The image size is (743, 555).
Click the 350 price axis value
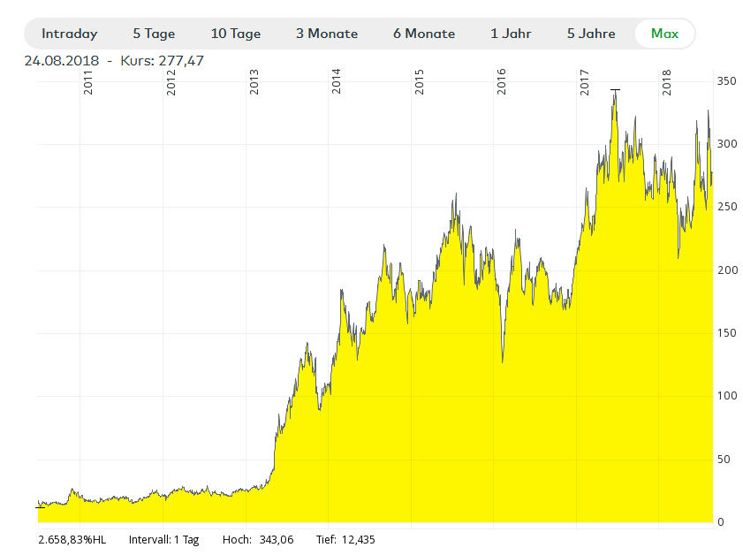(727, 81)
